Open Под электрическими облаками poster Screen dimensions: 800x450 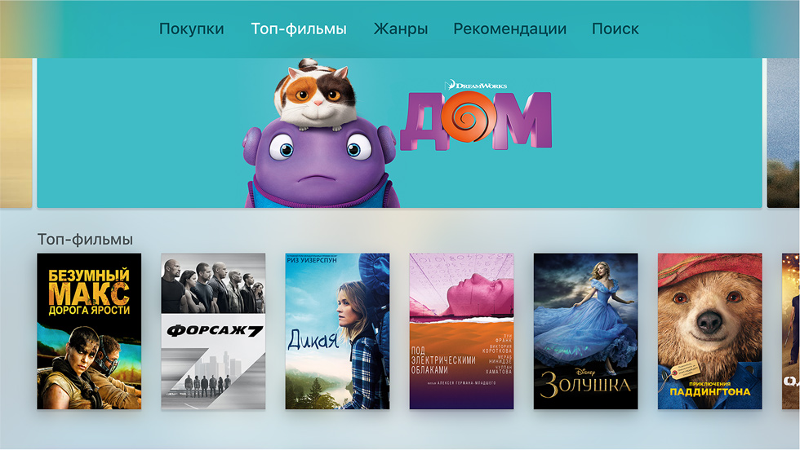click(461, 331)
